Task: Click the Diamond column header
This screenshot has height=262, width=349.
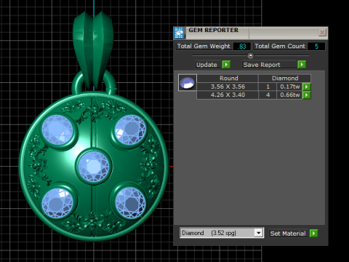Action: pyautogui.click(x=285, y=78)
